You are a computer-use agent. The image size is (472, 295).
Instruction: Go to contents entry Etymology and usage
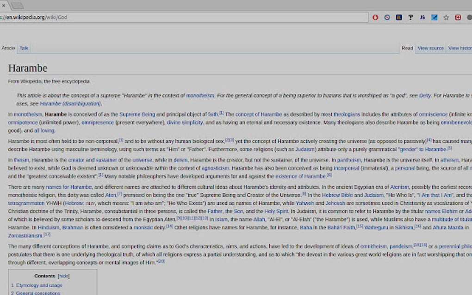tap(39, 285)
